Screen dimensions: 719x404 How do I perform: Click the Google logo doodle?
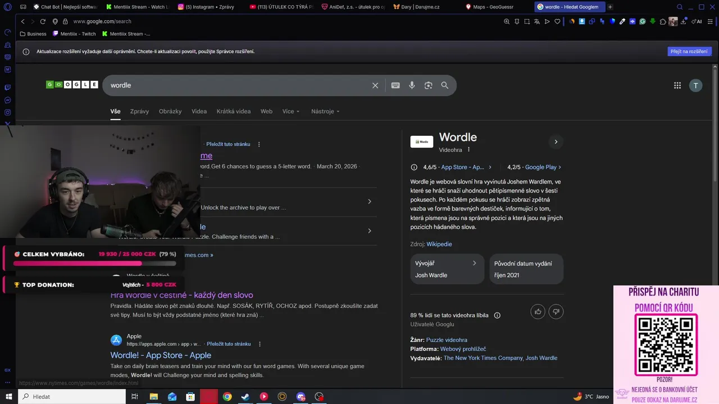pyautogui.click(x=72, y=85)
